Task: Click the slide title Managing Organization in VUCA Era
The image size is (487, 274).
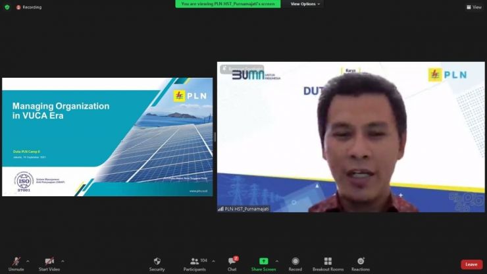Action: click(x=61, y=111)
